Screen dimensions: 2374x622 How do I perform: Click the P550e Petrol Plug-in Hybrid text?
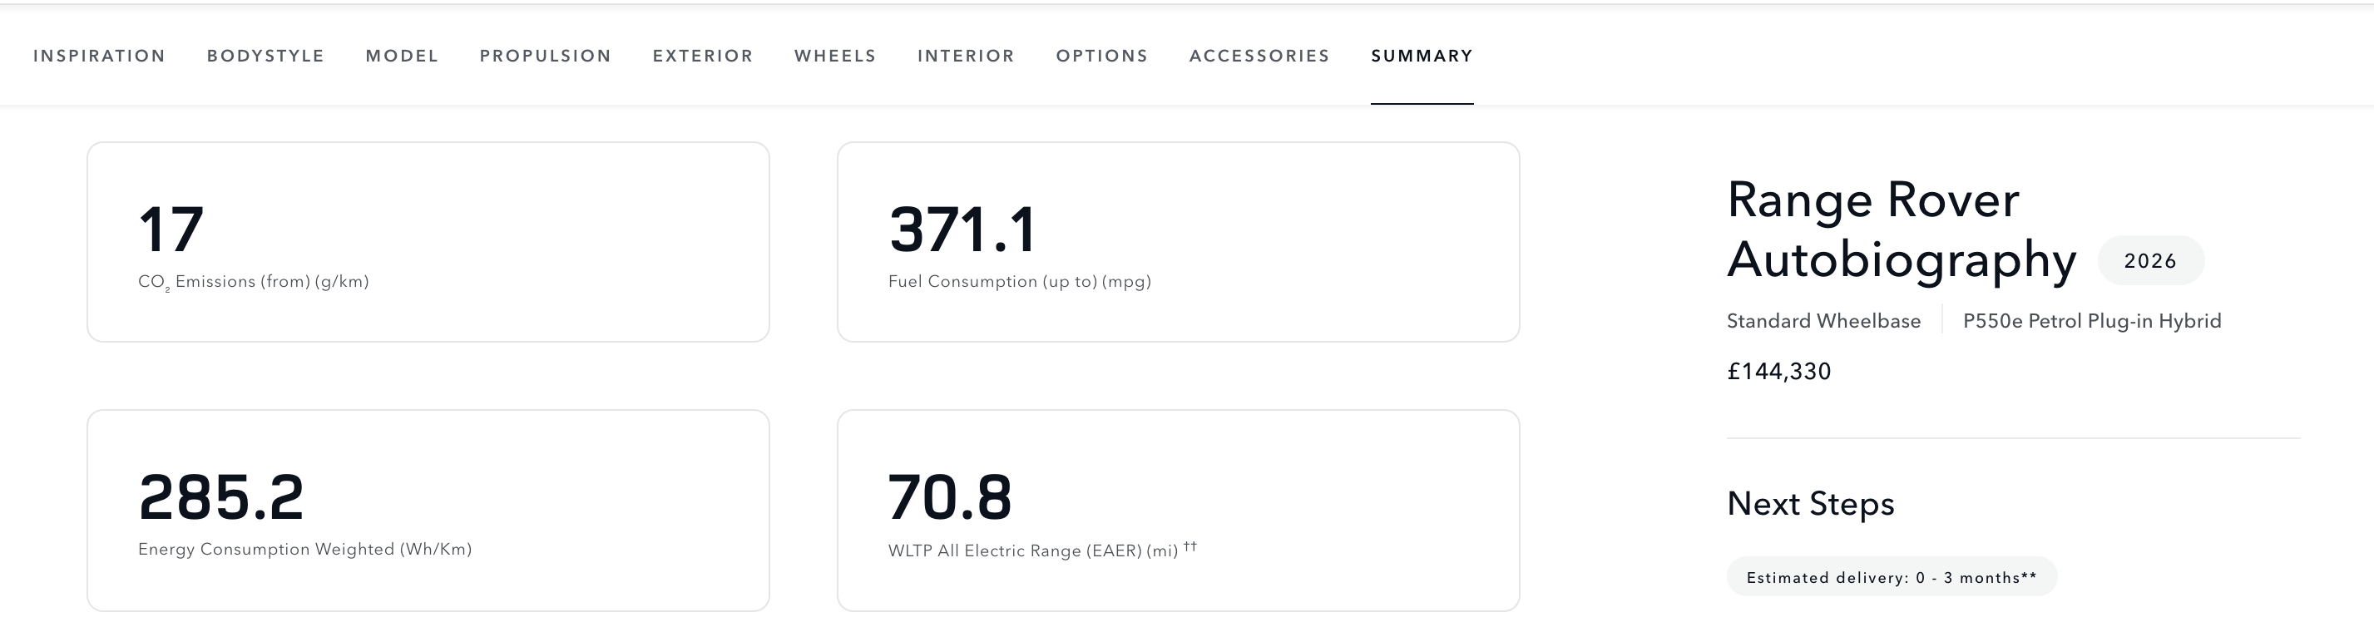point(2092,321)
